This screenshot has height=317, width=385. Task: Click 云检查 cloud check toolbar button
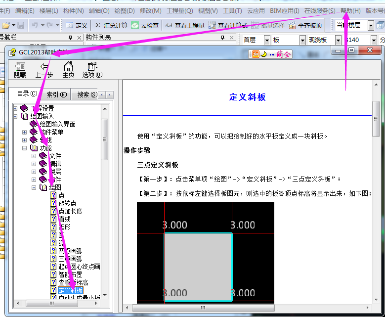[x=145, y=25]
